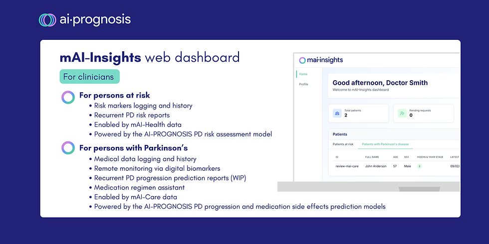Click ring icon beside For persons at risk

68,98
